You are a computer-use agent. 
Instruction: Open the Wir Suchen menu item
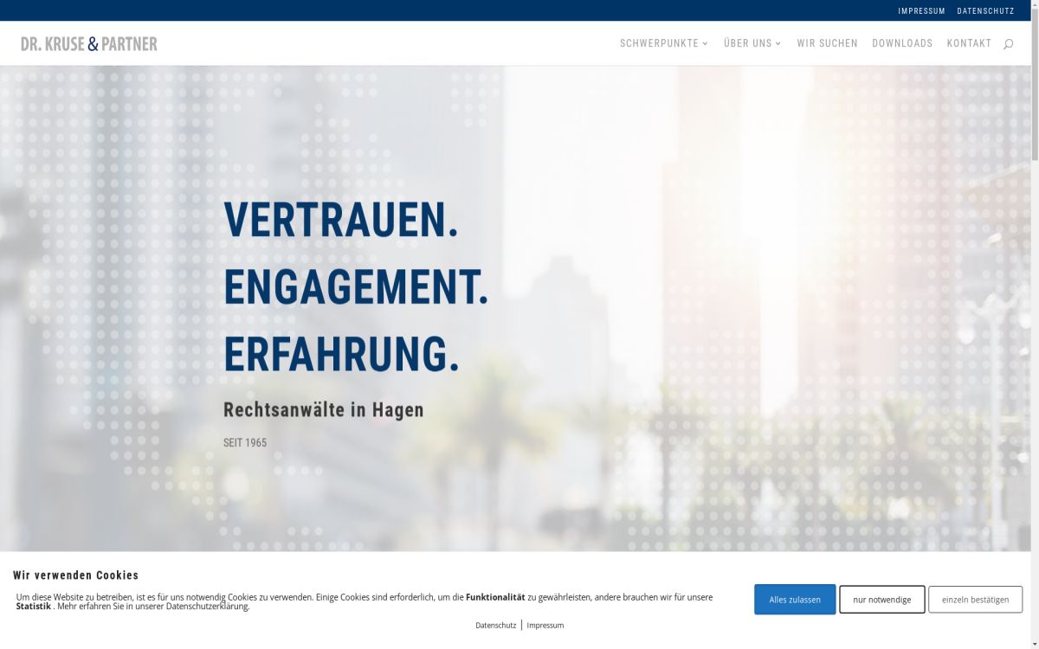[827, 43]
